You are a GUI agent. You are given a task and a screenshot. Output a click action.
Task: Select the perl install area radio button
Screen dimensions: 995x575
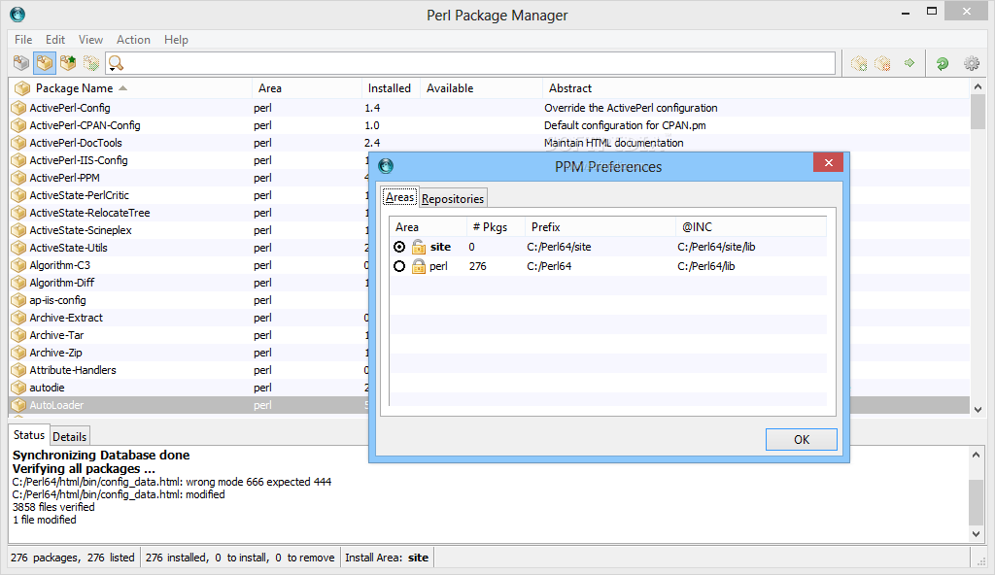click(x=399, y=266)
